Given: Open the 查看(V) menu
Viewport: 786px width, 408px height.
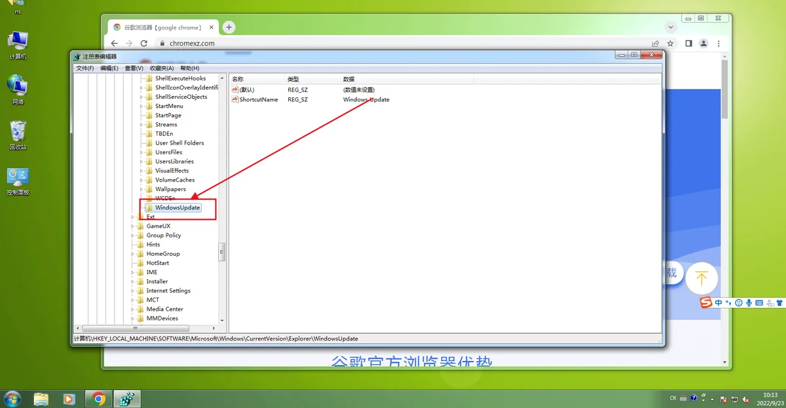Looking at the screenshot, I should coord(134,68).
